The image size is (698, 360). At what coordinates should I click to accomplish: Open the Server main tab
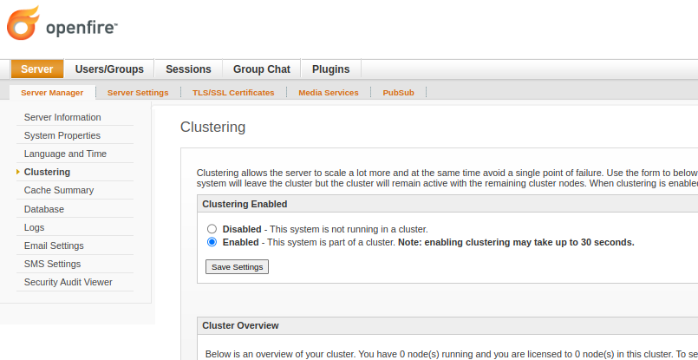[37, 69]
